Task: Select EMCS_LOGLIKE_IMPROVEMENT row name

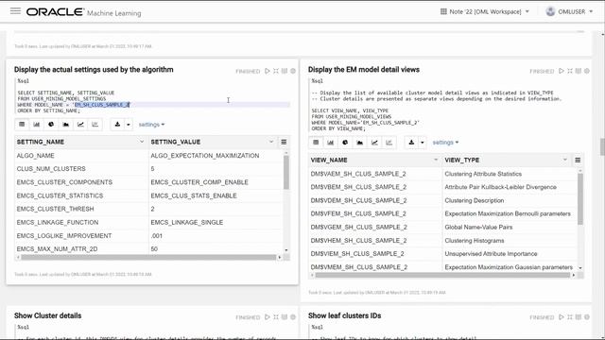Action: (x=64, y=235)
